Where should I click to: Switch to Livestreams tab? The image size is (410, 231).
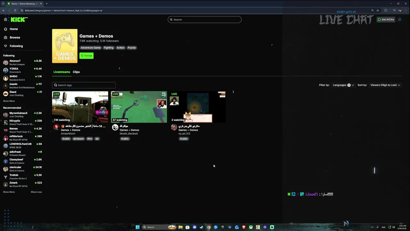(61, 72)
